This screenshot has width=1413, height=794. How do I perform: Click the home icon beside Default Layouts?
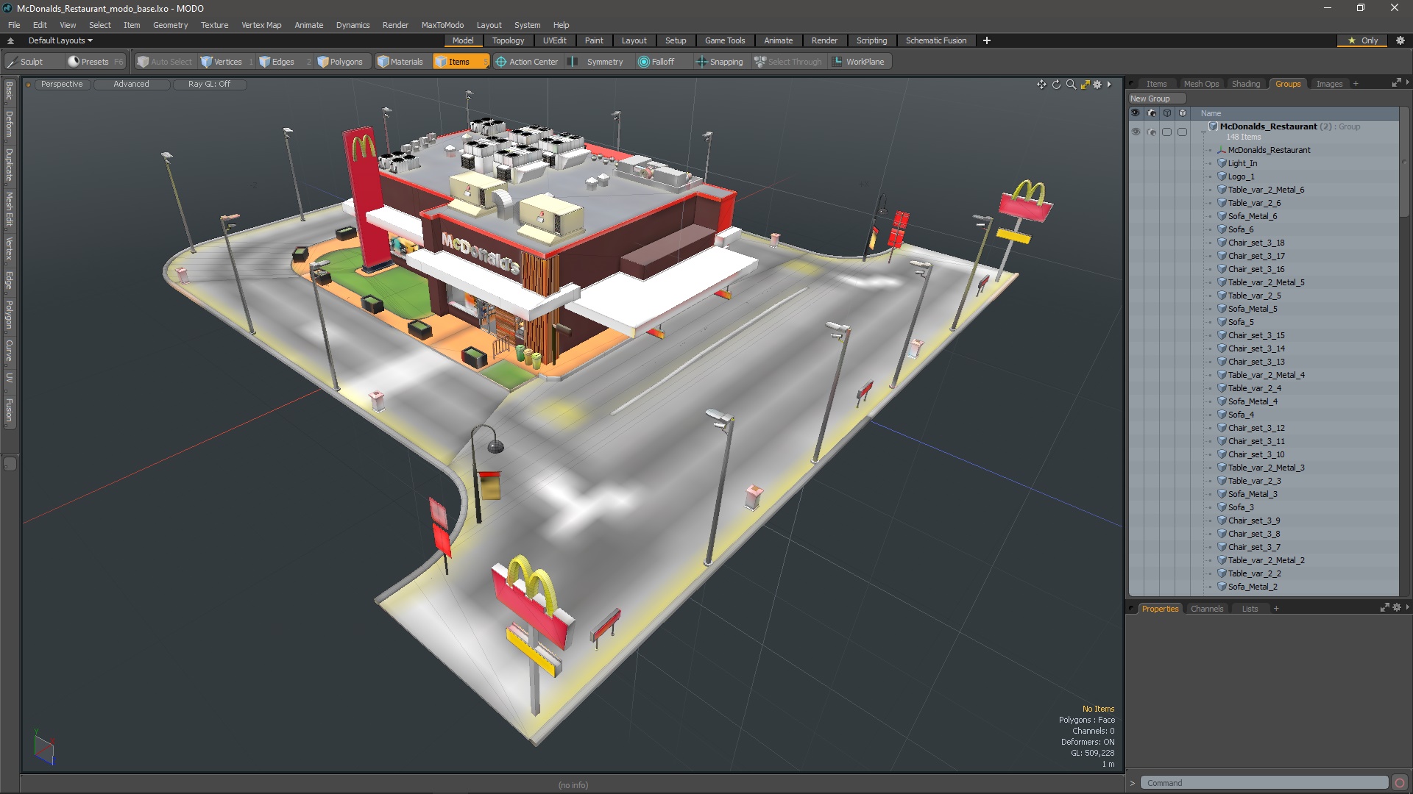[10, 40]
